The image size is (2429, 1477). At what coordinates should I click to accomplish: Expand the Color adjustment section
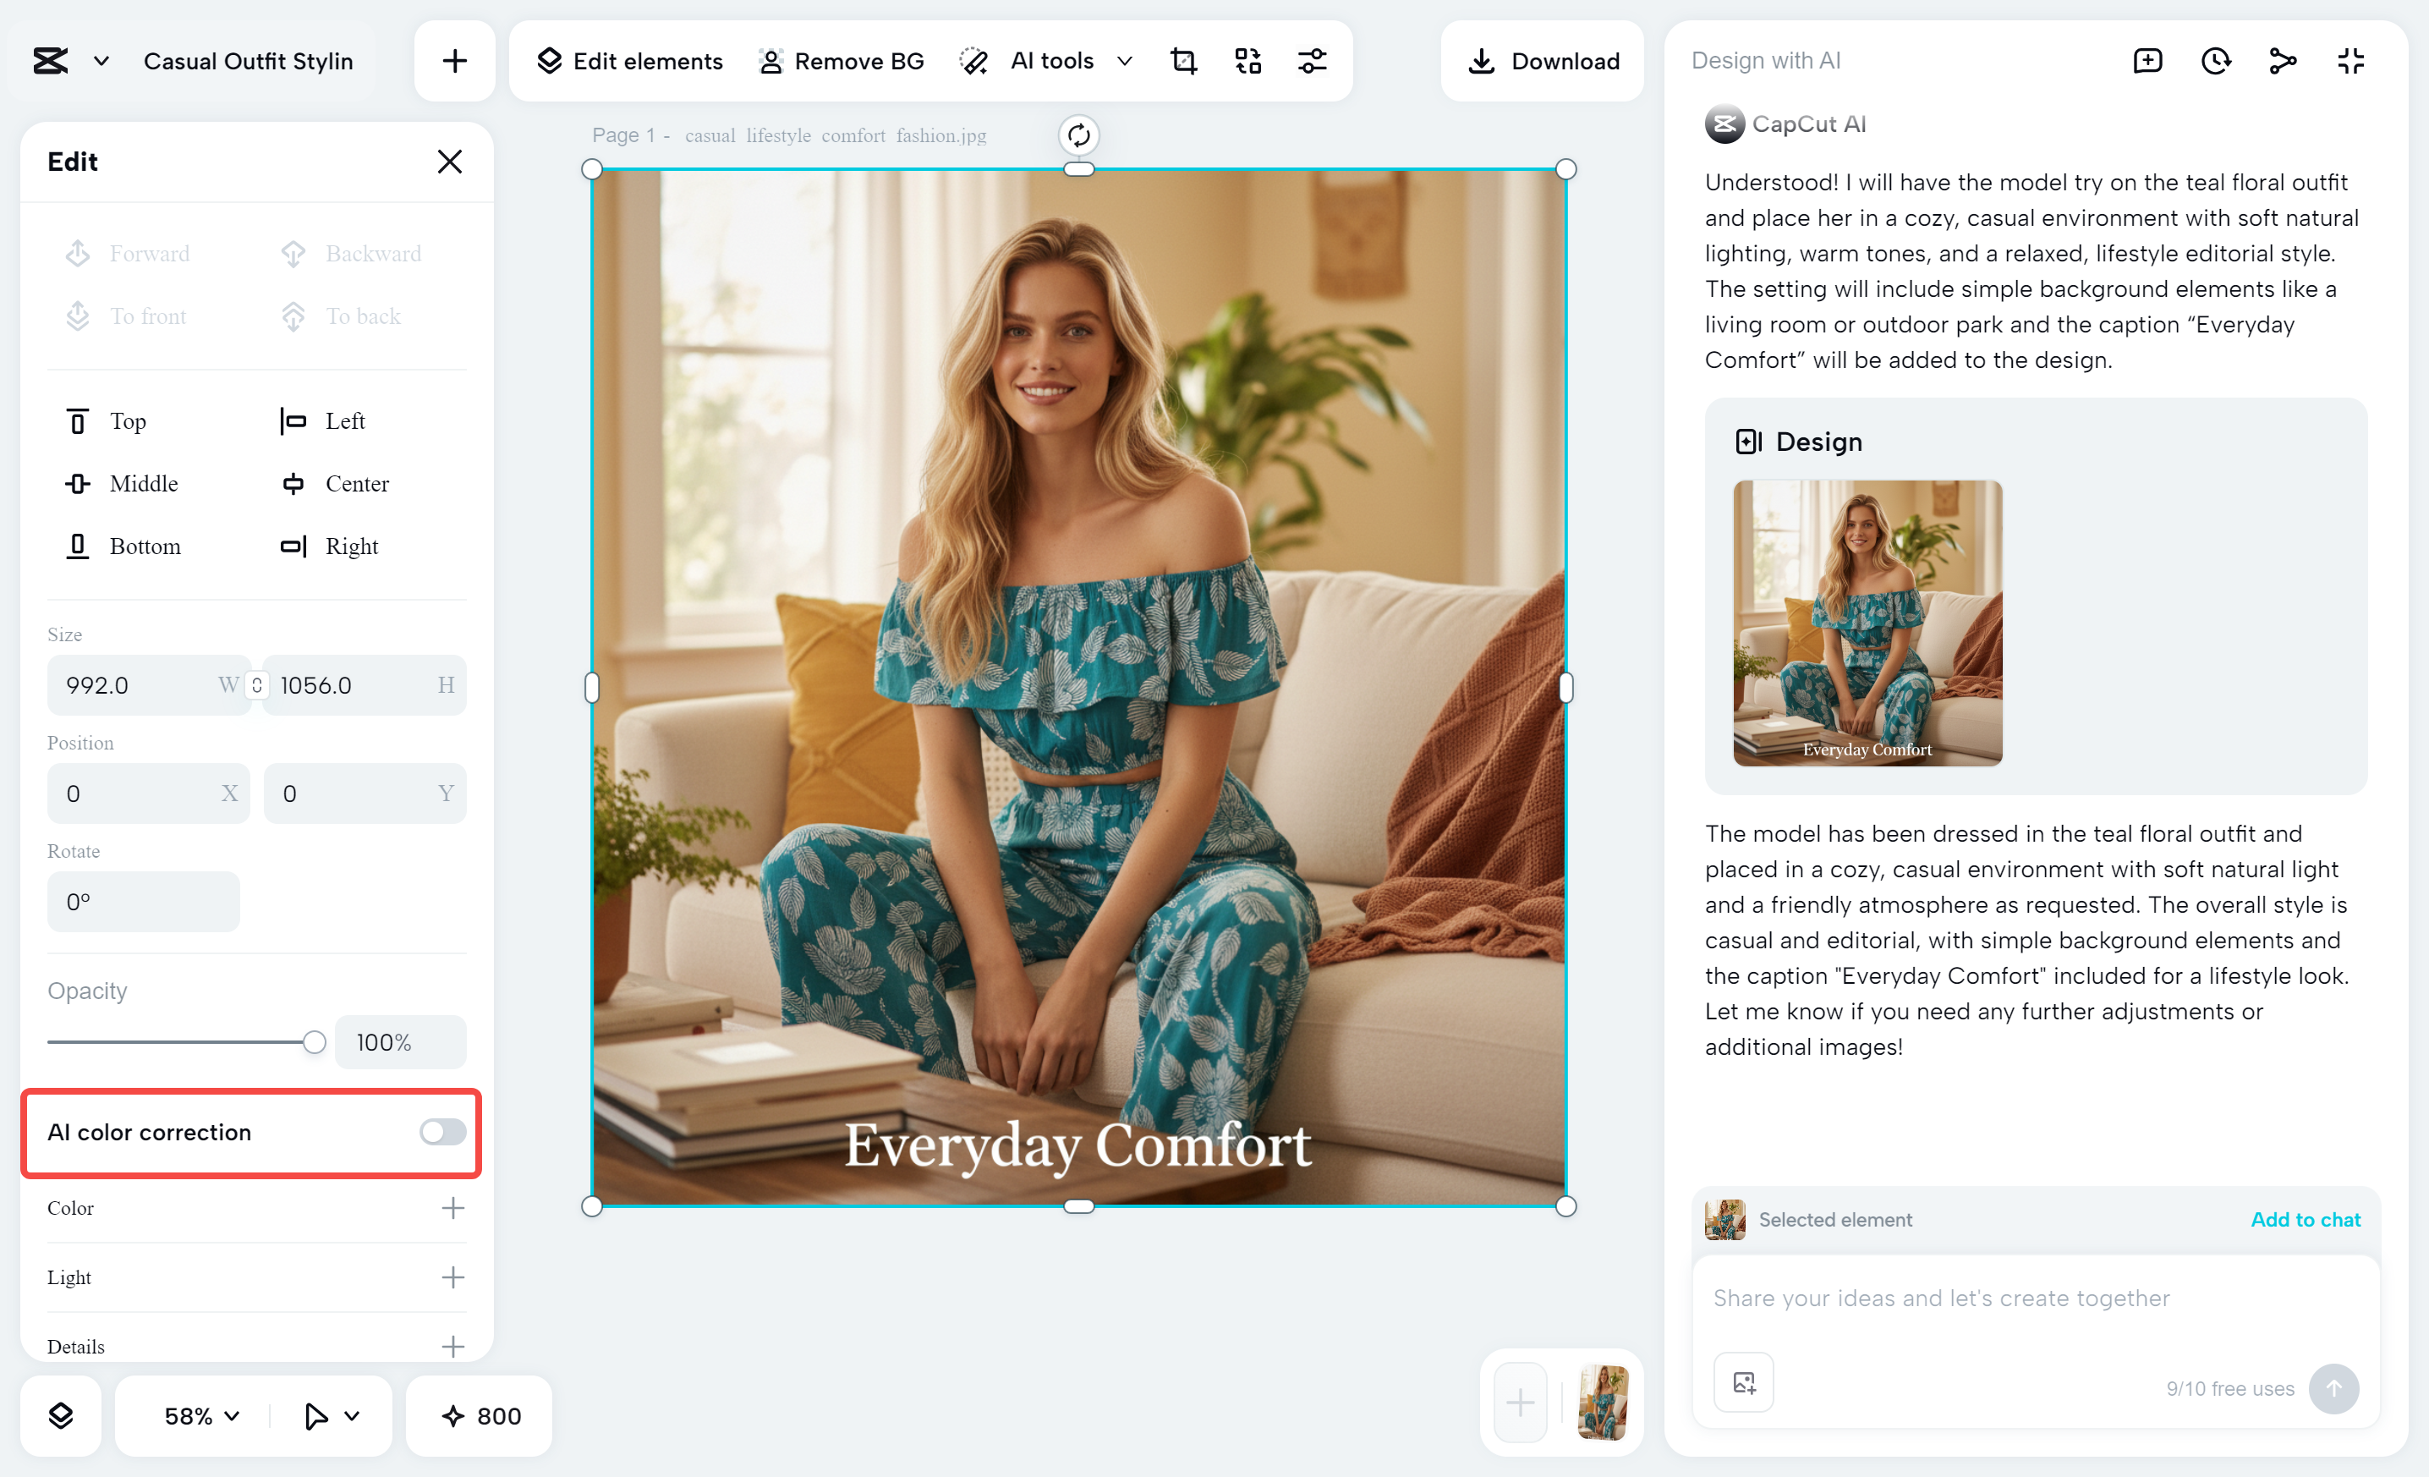tap(452, 1208)
